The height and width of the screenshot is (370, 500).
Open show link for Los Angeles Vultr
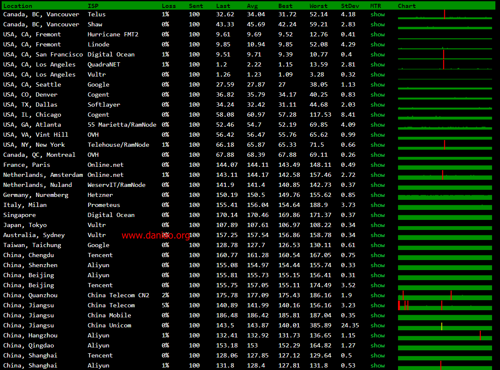pos(378,75)
